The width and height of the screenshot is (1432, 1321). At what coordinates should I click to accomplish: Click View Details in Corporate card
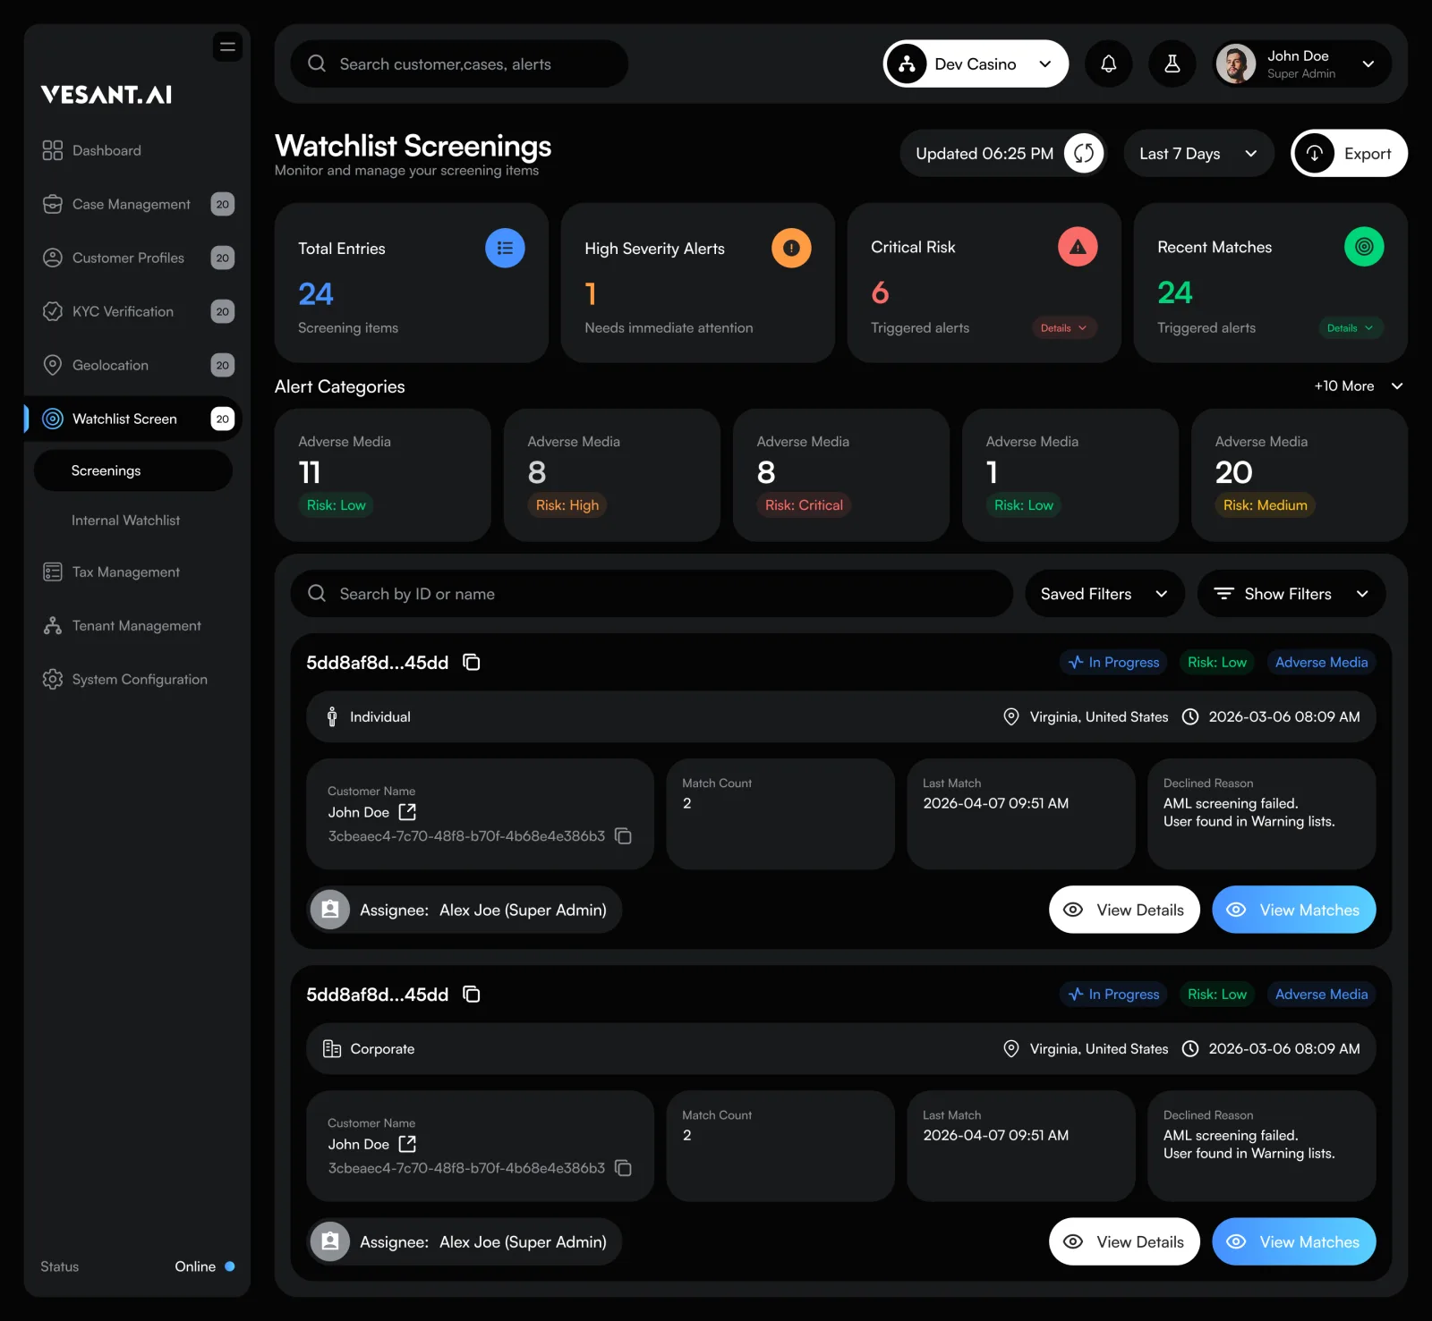[x=1124, y=1241]
